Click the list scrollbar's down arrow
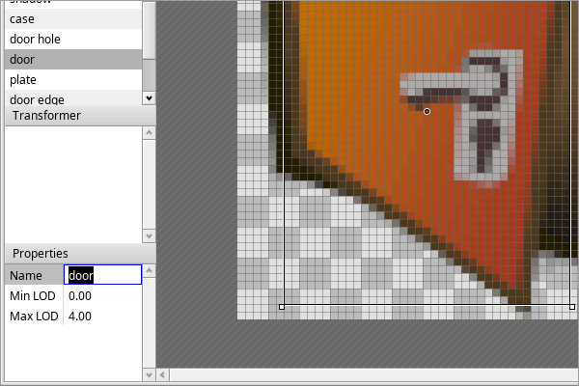The image size is (579, 386). 148,98
